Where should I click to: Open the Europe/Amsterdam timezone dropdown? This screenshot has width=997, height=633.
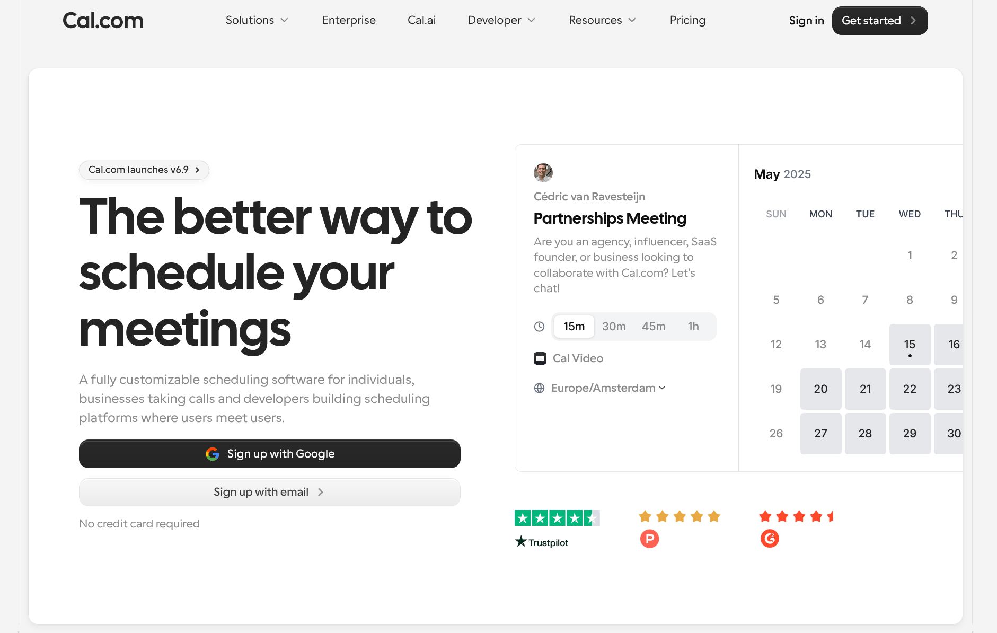coord(608,388)
